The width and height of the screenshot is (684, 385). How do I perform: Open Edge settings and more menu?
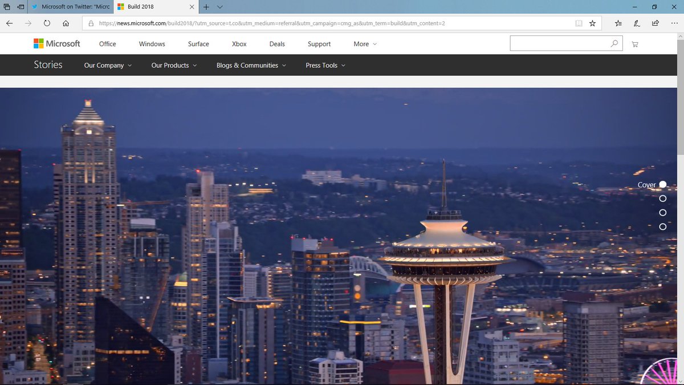point(674,23)
